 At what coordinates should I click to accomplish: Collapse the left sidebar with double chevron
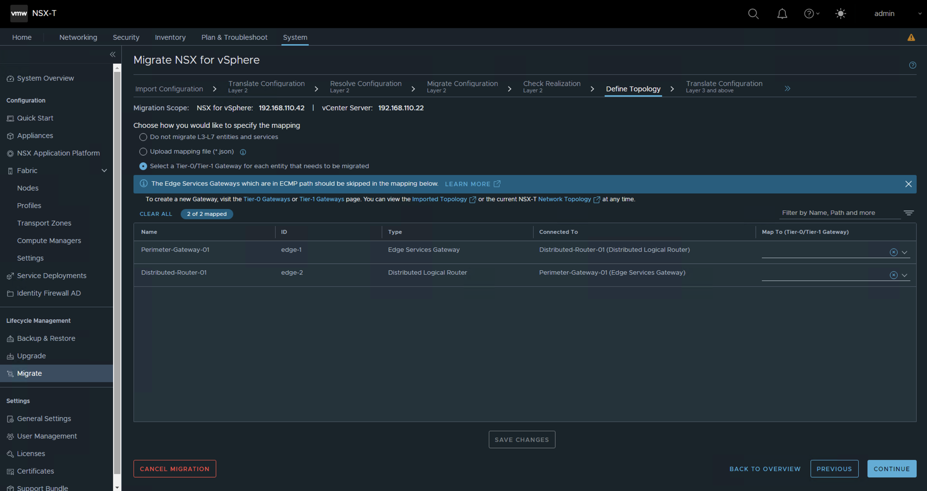pos(113,54)
